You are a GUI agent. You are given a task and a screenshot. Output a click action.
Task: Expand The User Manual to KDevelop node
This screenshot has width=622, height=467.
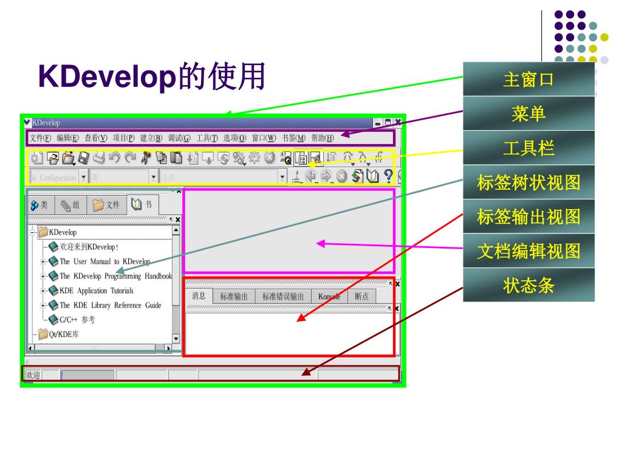43,261
